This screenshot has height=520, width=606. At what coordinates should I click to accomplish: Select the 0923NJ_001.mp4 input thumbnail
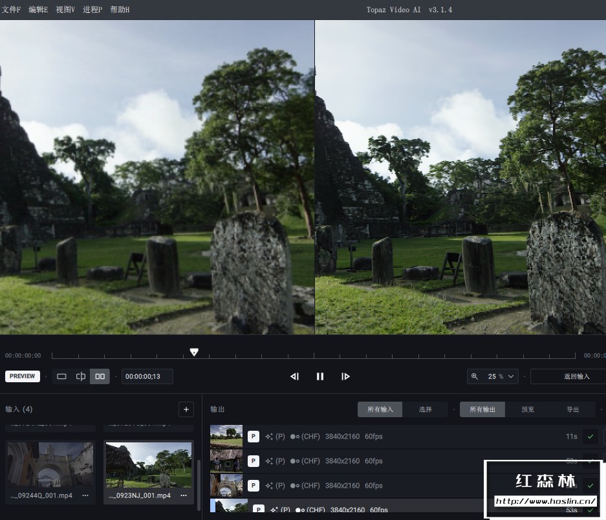(148, 466)
